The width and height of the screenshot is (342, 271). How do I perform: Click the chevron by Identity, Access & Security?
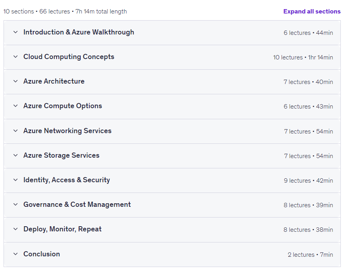pos(15,180)
